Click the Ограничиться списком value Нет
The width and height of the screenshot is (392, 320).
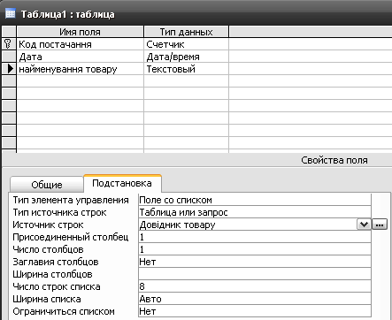tap(255, 311)
